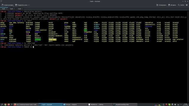Screen dimensions: 189x106
Task: Click the Copy toolbar button
Action: point(161,5)
